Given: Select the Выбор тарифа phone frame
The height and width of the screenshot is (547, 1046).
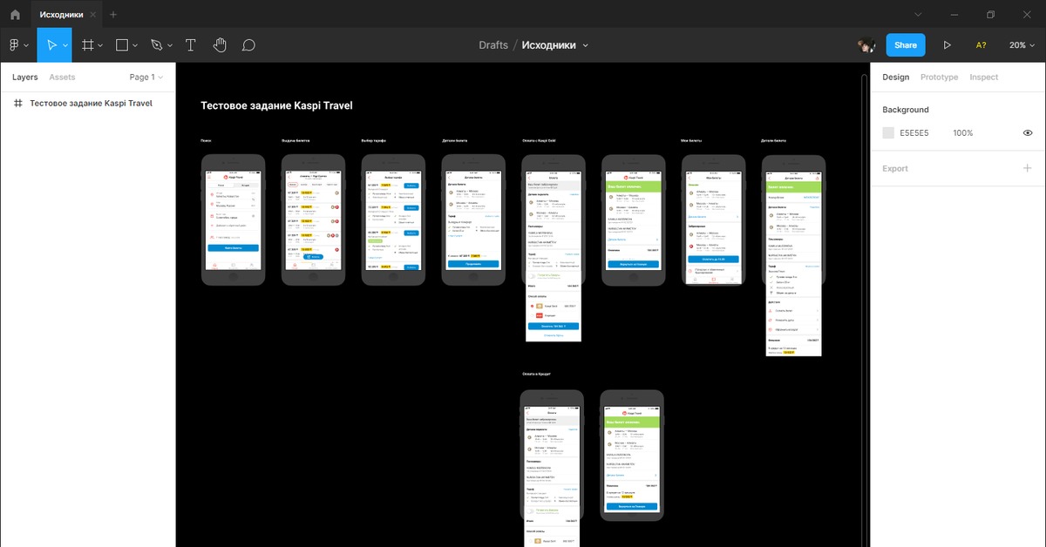Looking at the screenshot, I should click(393, 219).
